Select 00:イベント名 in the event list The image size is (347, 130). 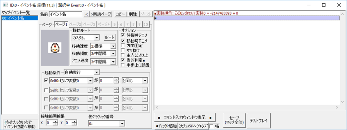(x=20, y=18)
